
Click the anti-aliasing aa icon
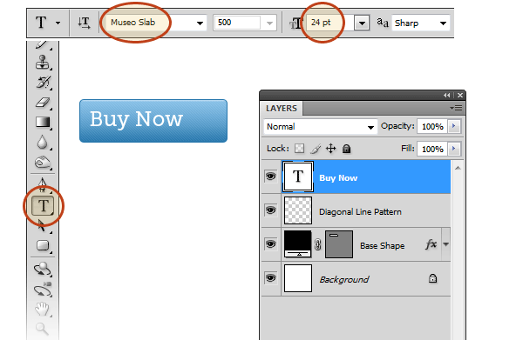pos(383,23)
